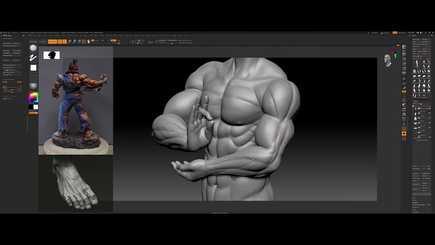Activate Draw mode in the top shelf
Image resolution: width=435 pixels, height=245 pixels.
[64, 42]
